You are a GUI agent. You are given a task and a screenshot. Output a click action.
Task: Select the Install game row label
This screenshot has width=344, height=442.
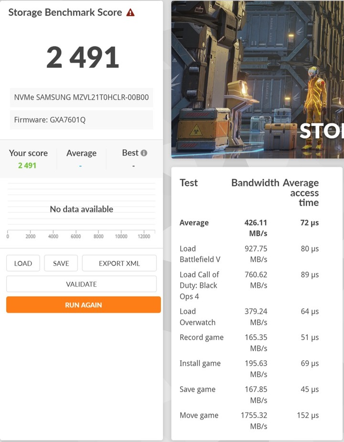click(200, 364)
